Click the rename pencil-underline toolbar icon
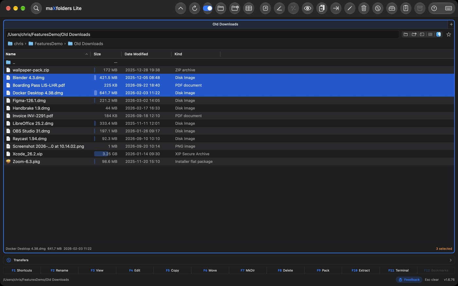 [x=279, y=8]
